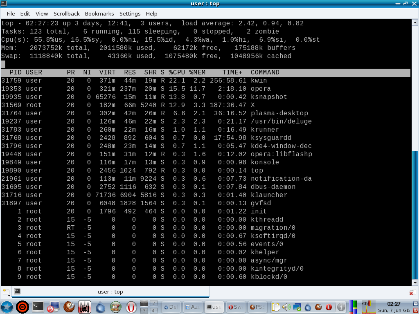
Task: Open the volume speaker tray icon
Action: click(286, 307)
